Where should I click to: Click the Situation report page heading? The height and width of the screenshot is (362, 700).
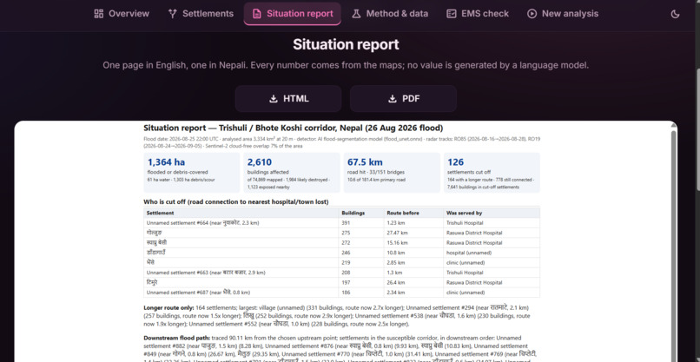pyautogui.click(x=346, y=44)
